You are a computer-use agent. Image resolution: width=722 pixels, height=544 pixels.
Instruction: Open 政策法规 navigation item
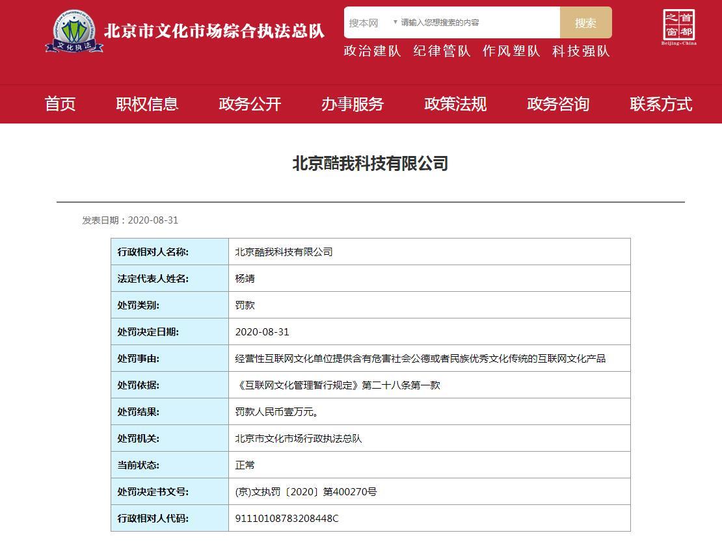pyautogui.click(x=455, y=104)
